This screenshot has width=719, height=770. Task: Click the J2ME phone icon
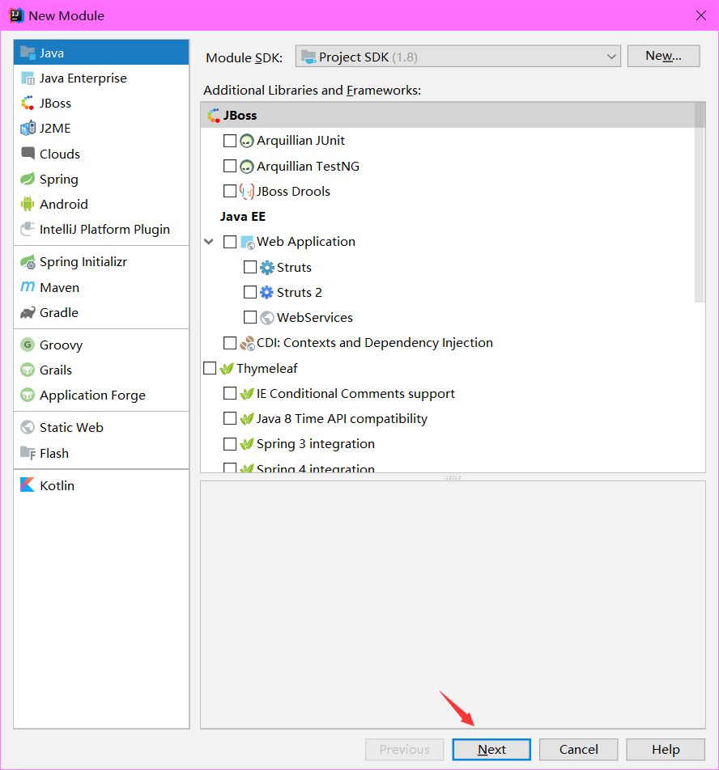[x=28, y=128]
